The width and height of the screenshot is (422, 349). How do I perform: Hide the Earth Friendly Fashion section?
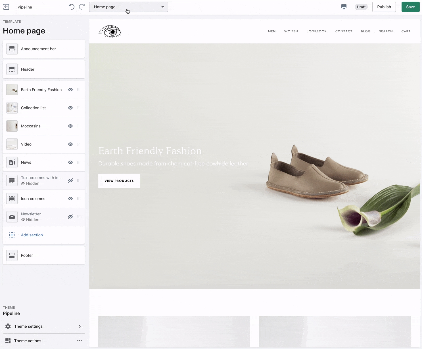point(70,90)
